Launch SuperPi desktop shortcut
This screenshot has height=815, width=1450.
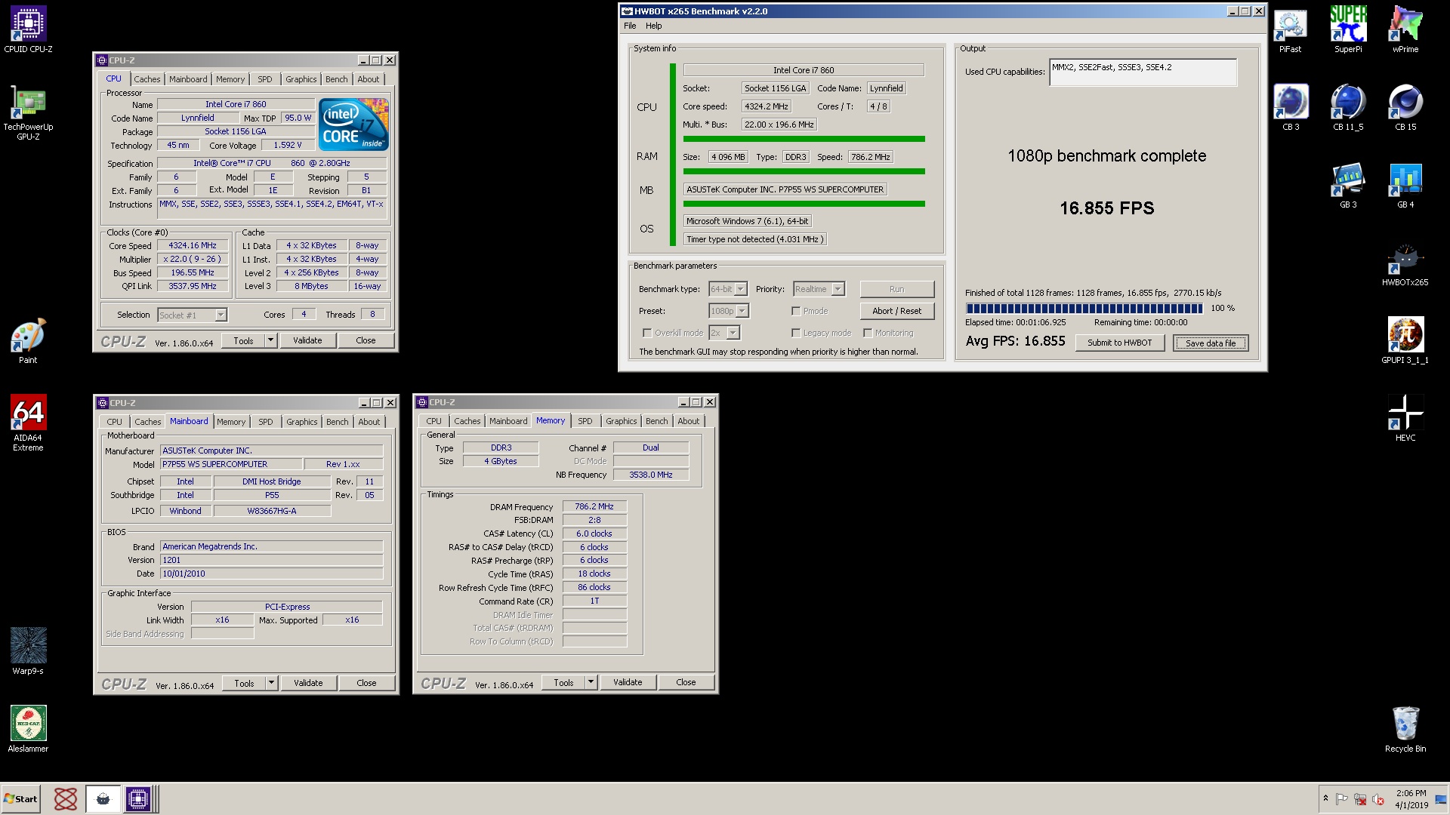coord(1348,30)
